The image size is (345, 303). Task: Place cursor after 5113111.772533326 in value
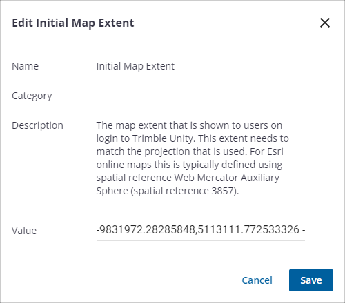coord(299,229)
